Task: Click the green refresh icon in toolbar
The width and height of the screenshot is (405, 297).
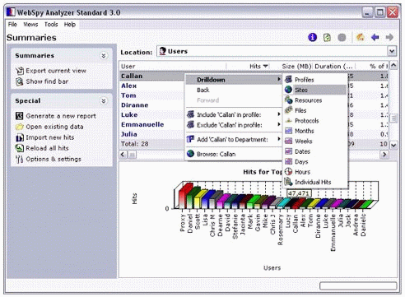Action: pyautogui.click(x=327, y=37)
